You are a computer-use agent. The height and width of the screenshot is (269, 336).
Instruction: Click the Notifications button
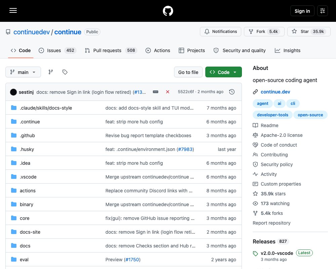pyautogui.click(x=220, y=32)
